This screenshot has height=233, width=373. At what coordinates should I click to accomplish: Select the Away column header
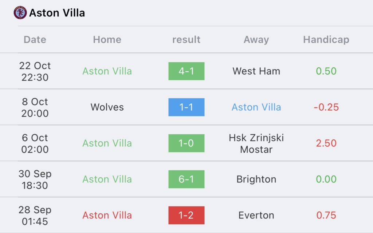coord(256,40)
